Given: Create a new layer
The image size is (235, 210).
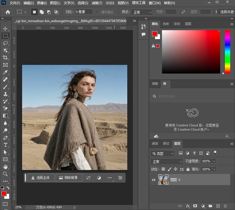Looking at the screenshot, I should click(x=218, y=206).
